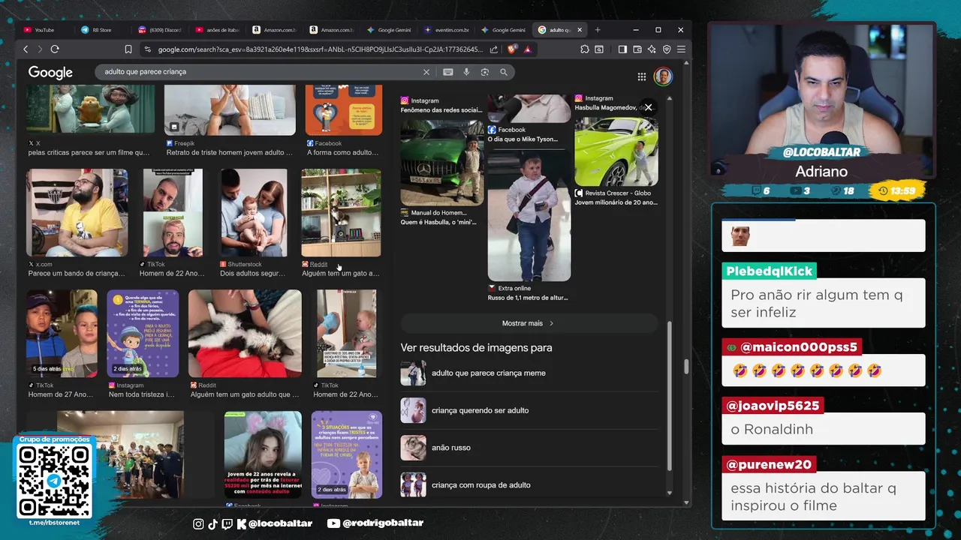
Task: Reload the Google search page
Action: tap(55, 49)
